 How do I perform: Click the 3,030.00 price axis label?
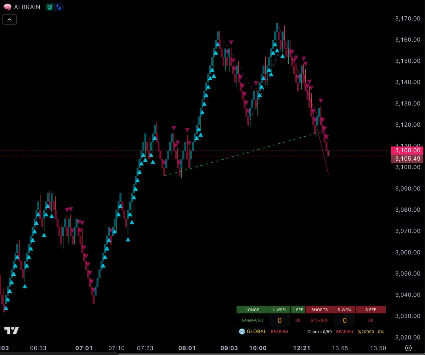pos(407,316)
